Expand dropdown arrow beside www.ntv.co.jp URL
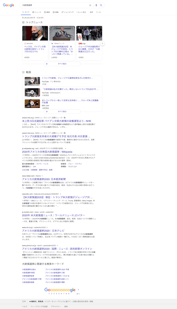Screen dimensions: 177x309 pos(47,228)
